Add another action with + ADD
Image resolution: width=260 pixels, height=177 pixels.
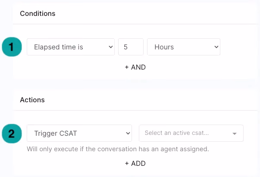tap(135, 163)
